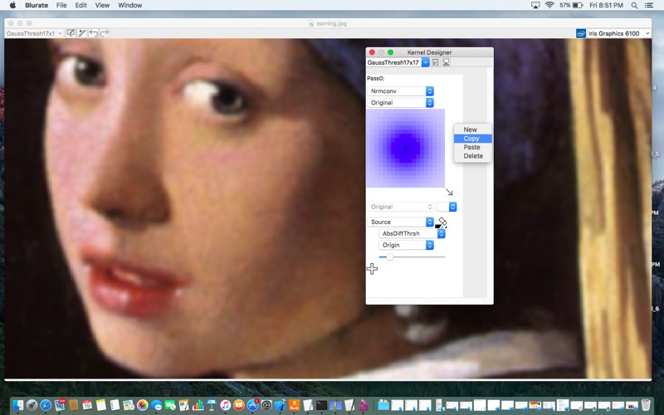This screenshot has width=664, height=415.
Task: Open Launchpad rocket from the Dock
Action: pos(32,405)
